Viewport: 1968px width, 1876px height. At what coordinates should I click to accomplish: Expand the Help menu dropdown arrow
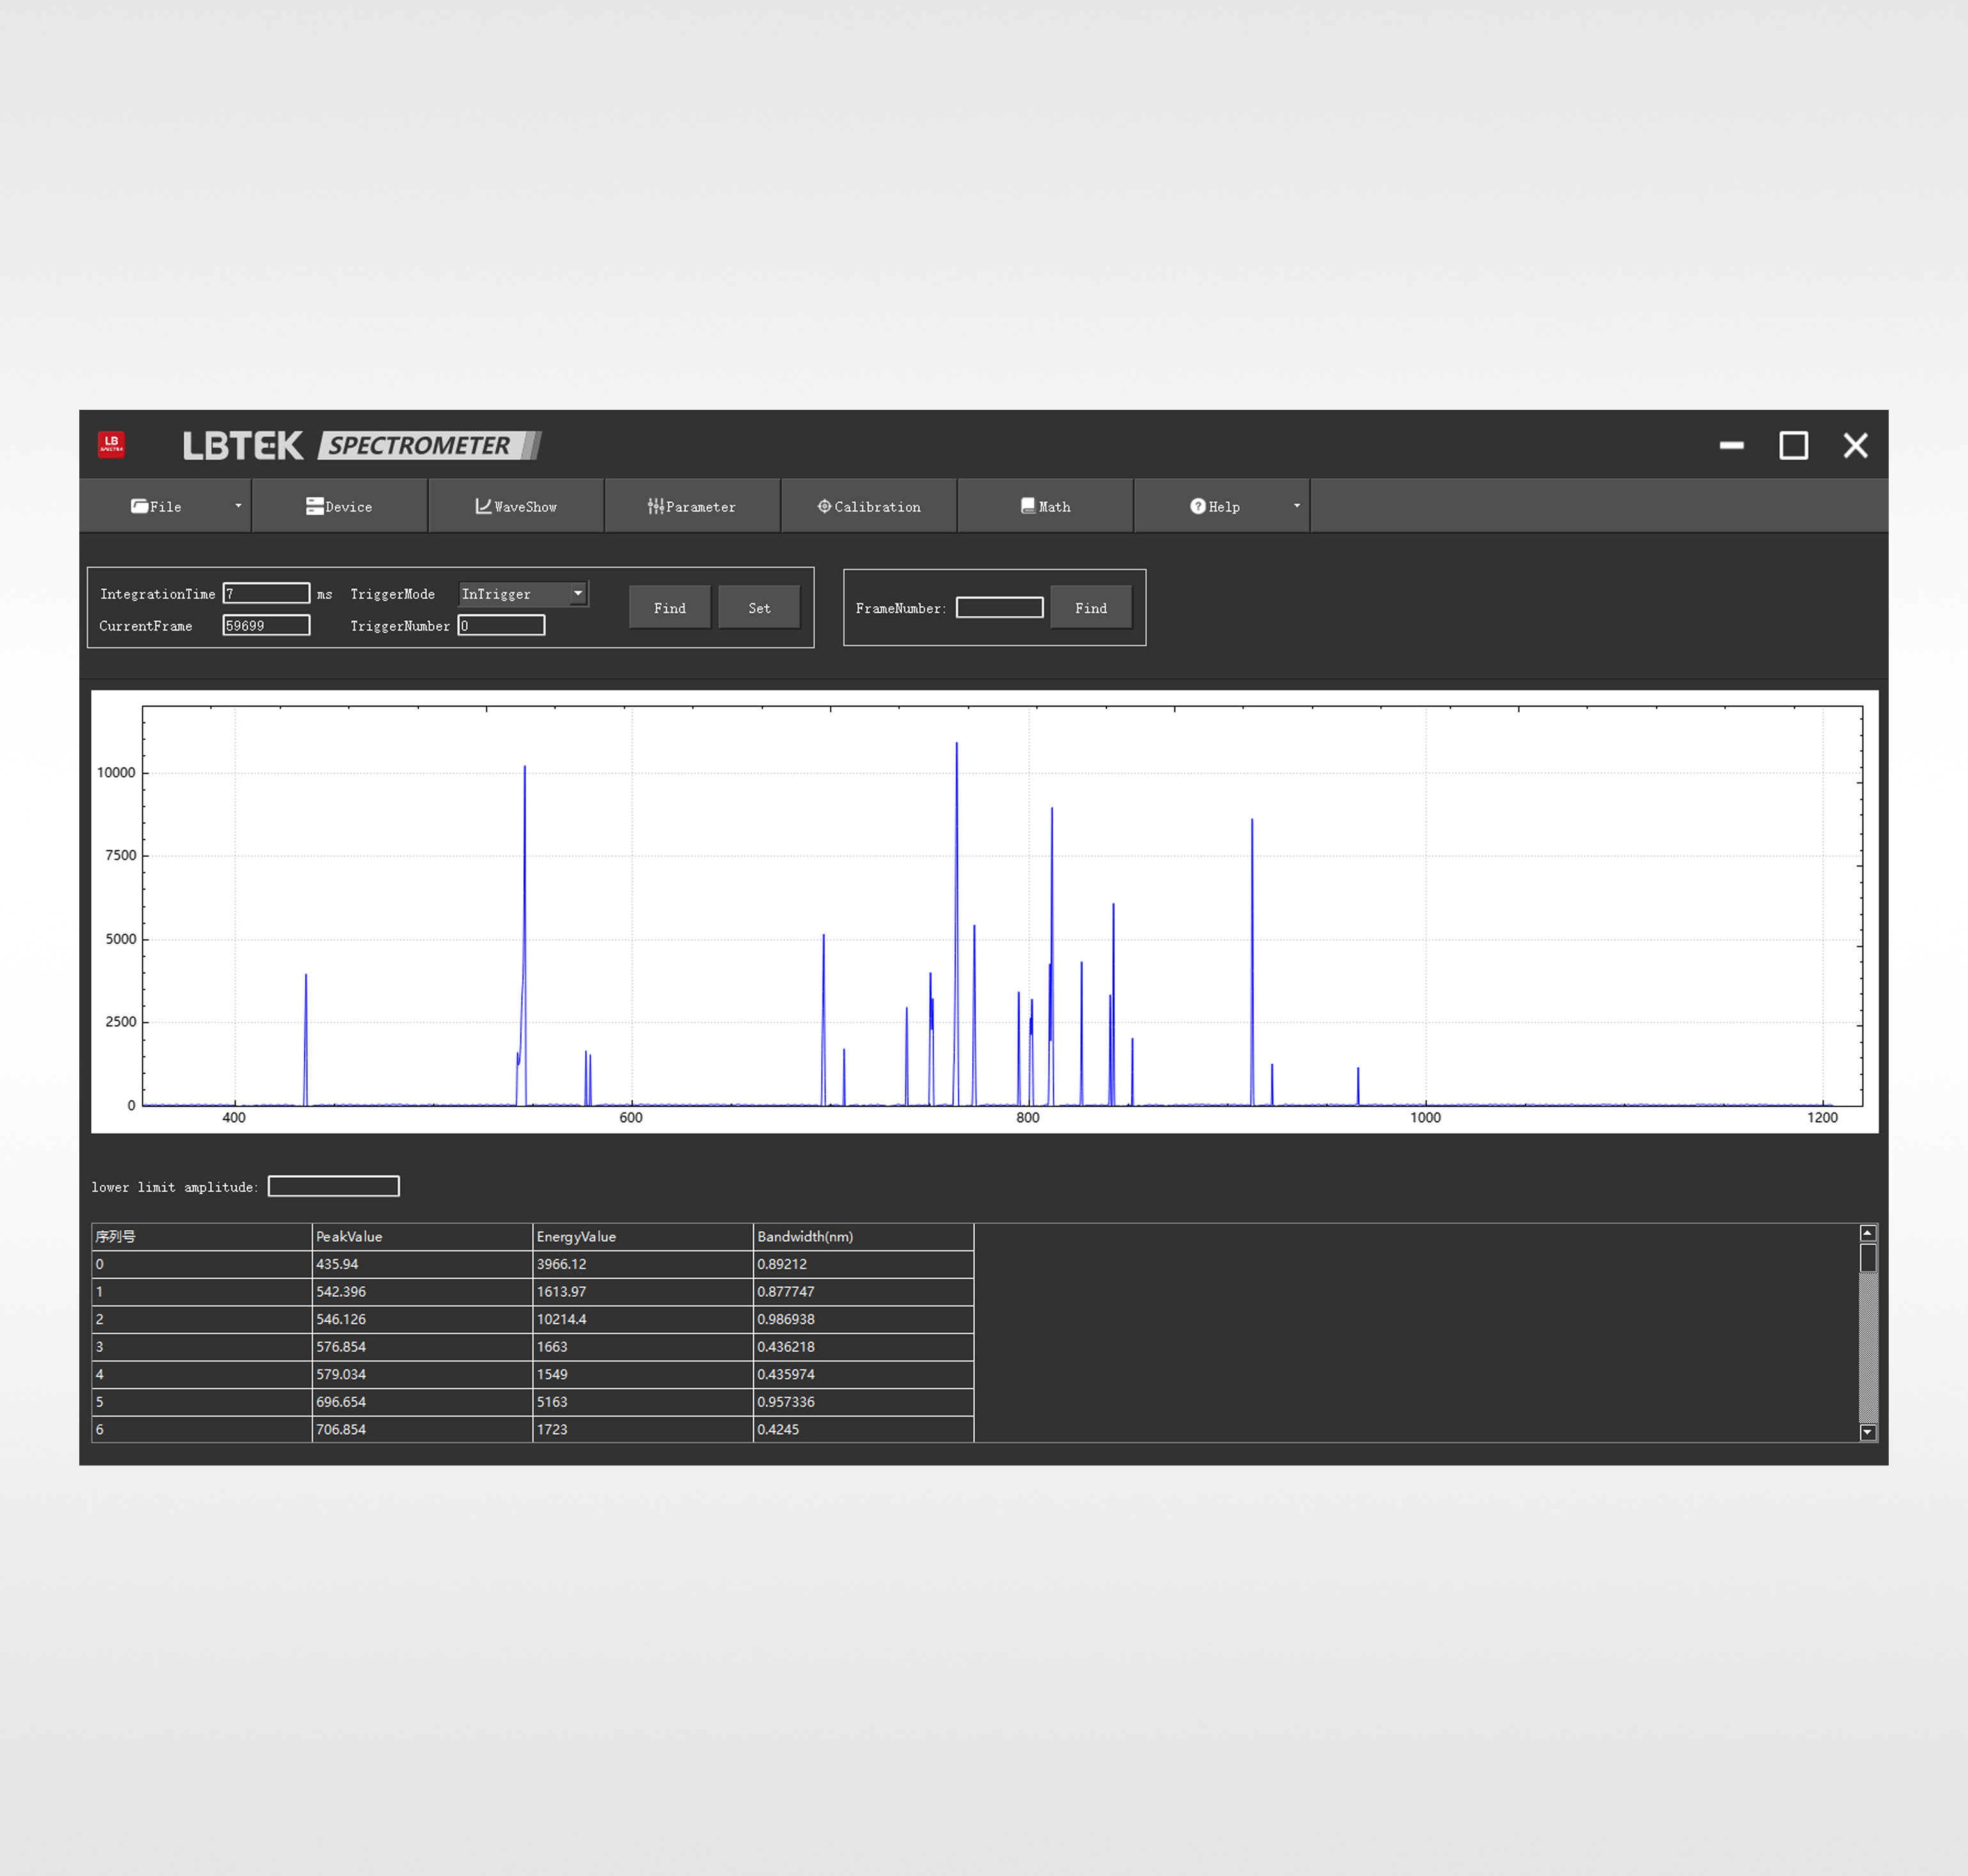[1296, 506]
